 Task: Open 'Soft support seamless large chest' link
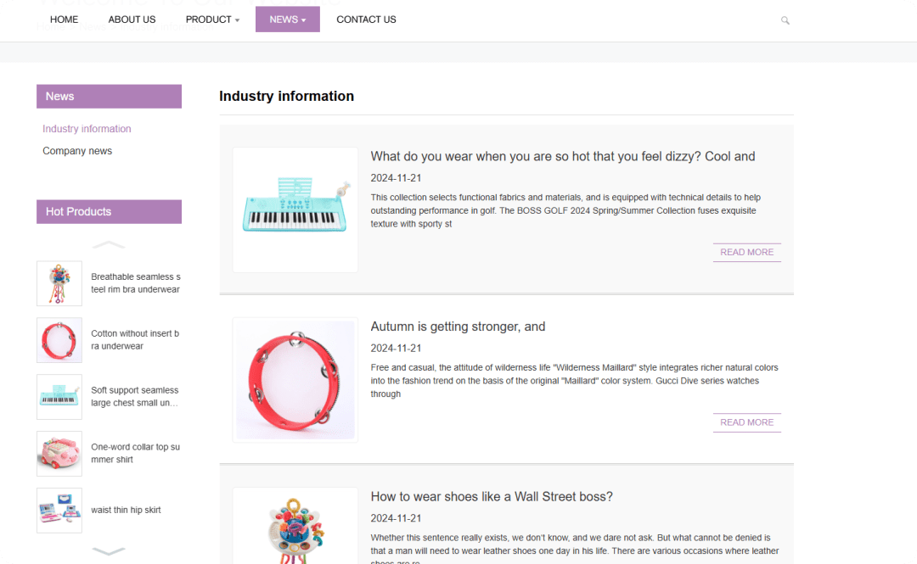click(x=134, y=396)
